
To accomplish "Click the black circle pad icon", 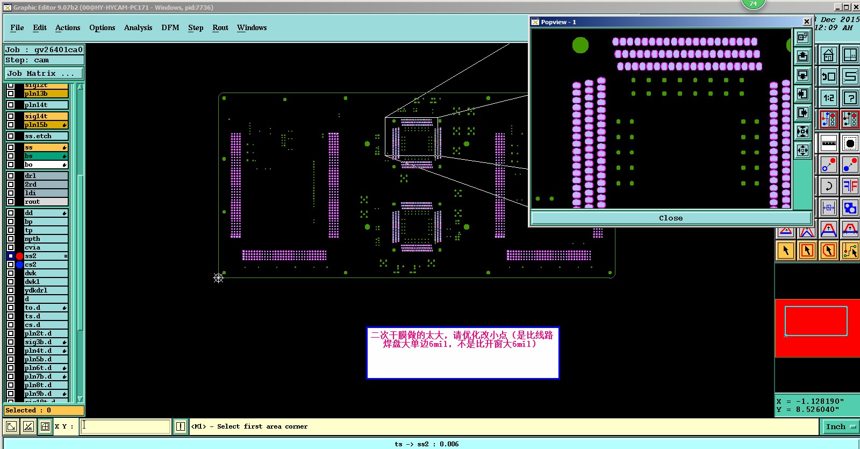I will pyautogui.click(x=850, y=143).
